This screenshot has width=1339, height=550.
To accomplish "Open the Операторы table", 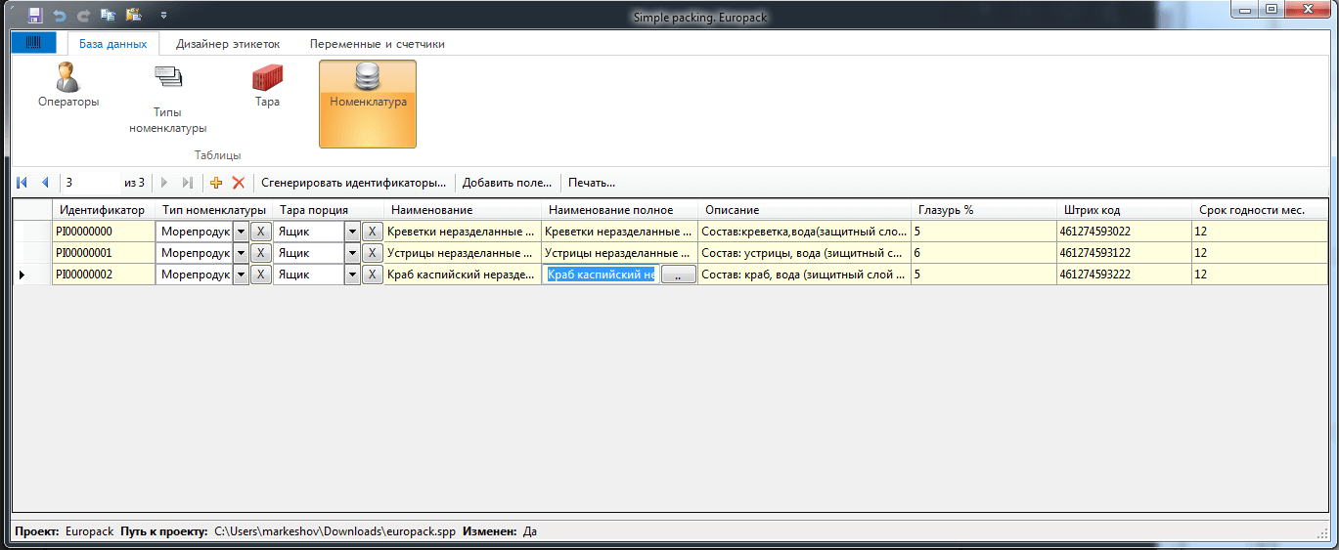I will tap(68, 86).
